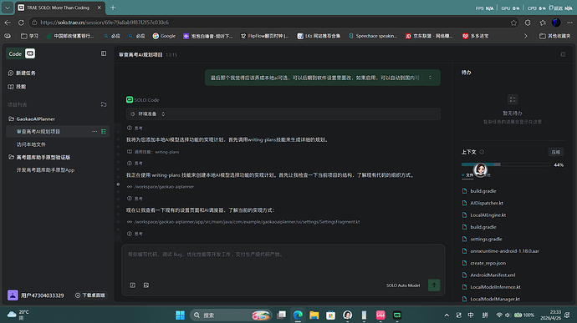
Task: Collapse the GaokaoAIPlanner project folder
Action: coord(32,119)
